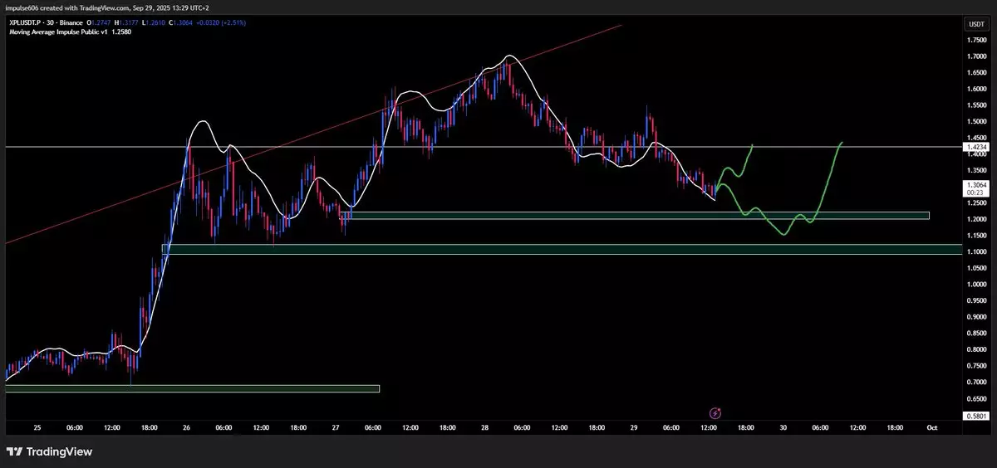This screenshot has height=468, width=997.
Task: Click the current price label 1.3064
Action: tap(975, 185)
